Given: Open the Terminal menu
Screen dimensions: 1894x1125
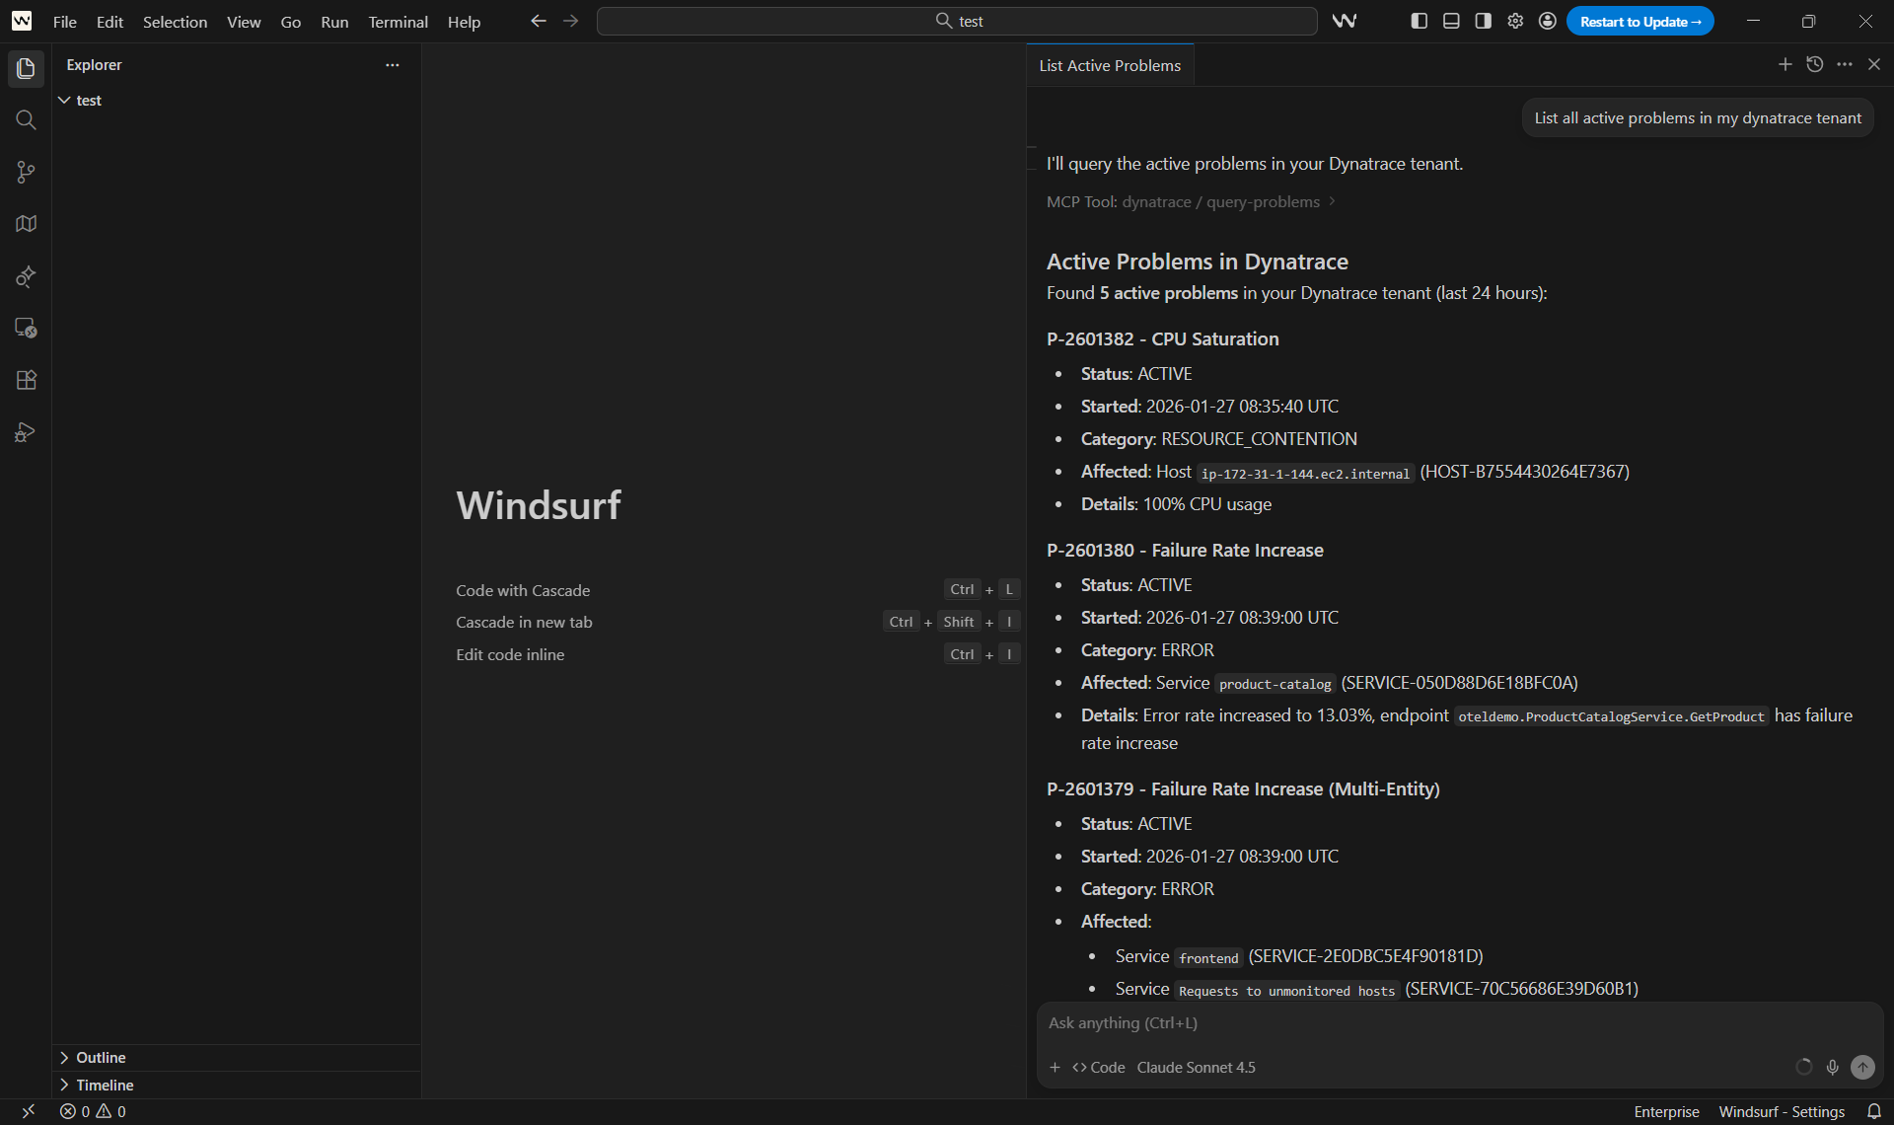Looking at the screenshot, I should click(x=397, y=22).
